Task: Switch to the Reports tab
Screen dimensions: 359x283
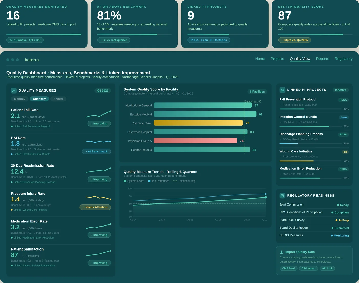Action: pyautogui.click(x=322, y=59)
